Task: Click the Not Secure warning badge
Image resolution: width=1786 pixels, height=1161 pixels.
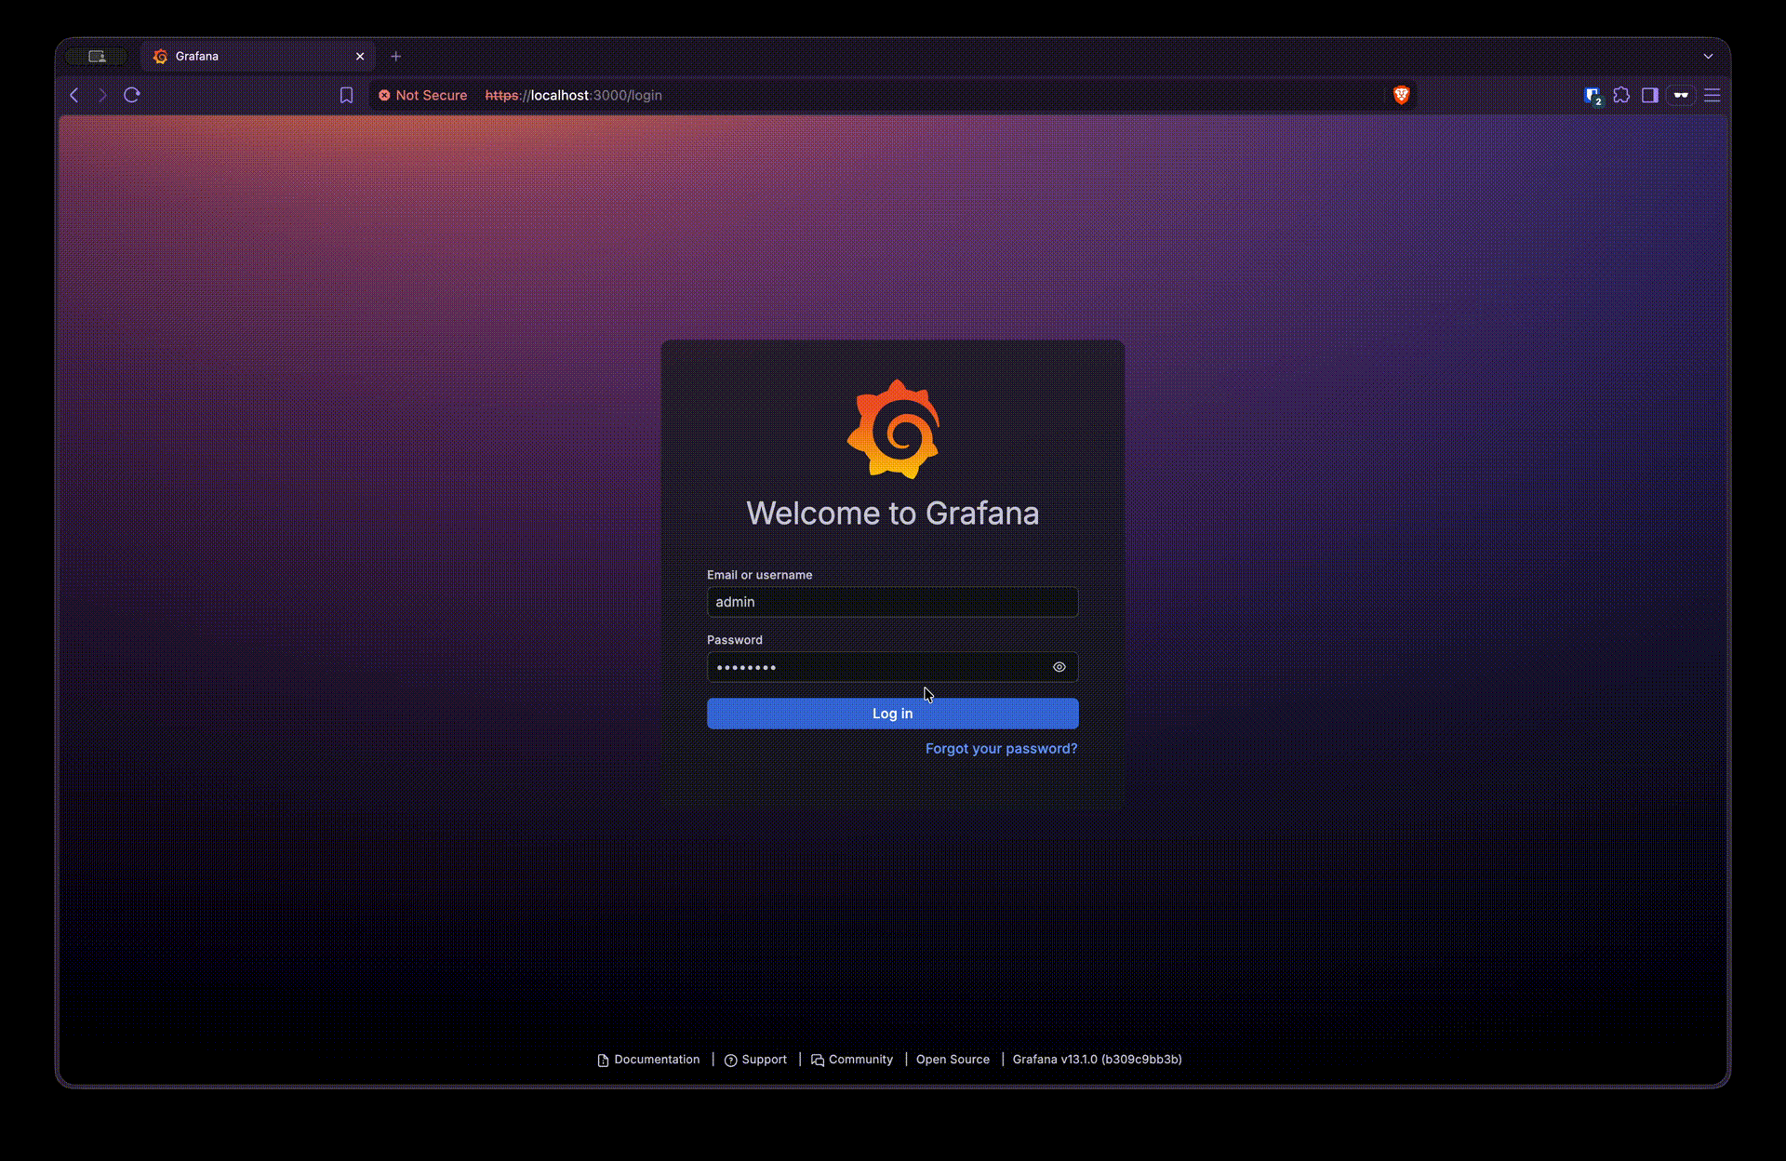Action: [423, 95]
